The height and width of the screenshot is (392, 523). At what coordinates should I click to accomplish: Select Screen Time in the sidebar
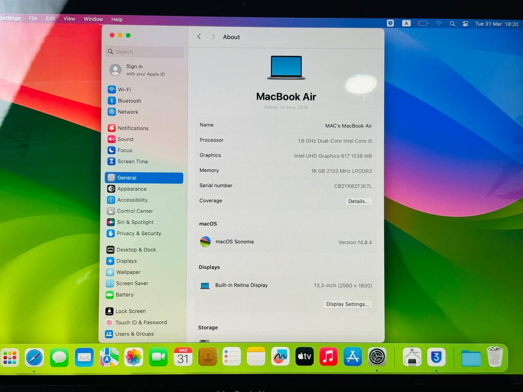tap(145, 161)
